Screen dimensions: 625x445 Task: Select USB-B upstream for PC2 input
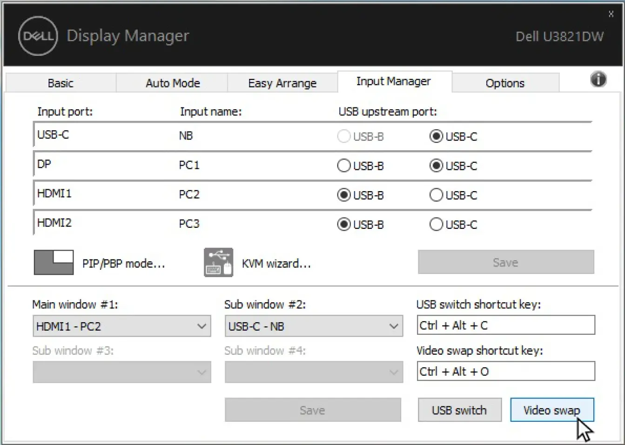tap(343, 195)
